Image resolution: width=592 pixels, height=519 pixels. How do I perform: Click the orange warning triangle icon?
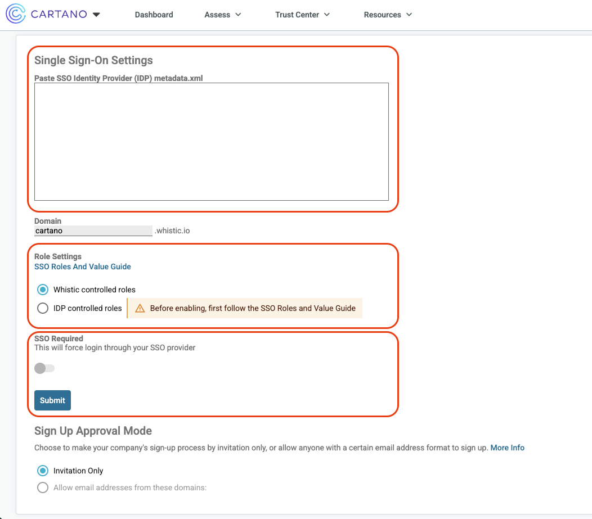point(140,308)
